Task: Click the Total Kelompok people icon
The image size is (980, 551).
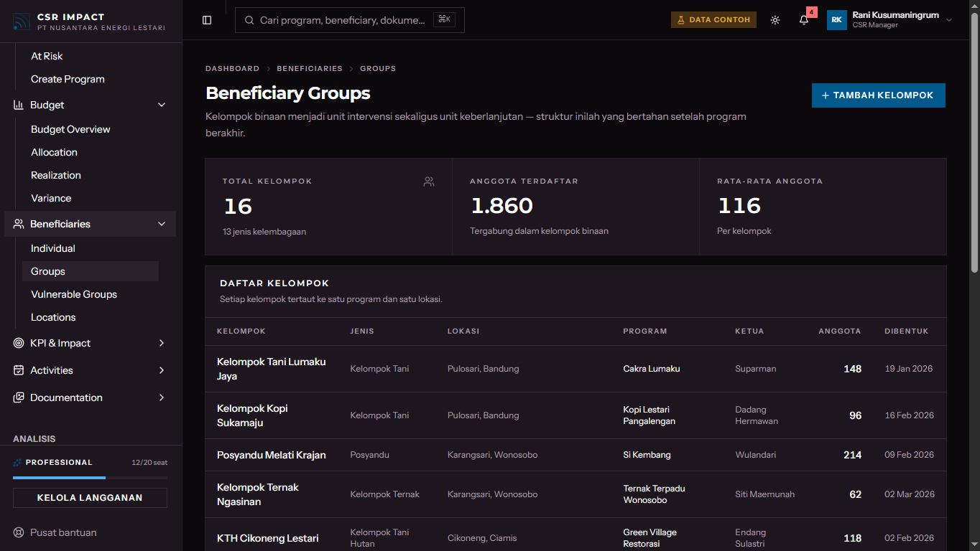Action: coord(429,182)
